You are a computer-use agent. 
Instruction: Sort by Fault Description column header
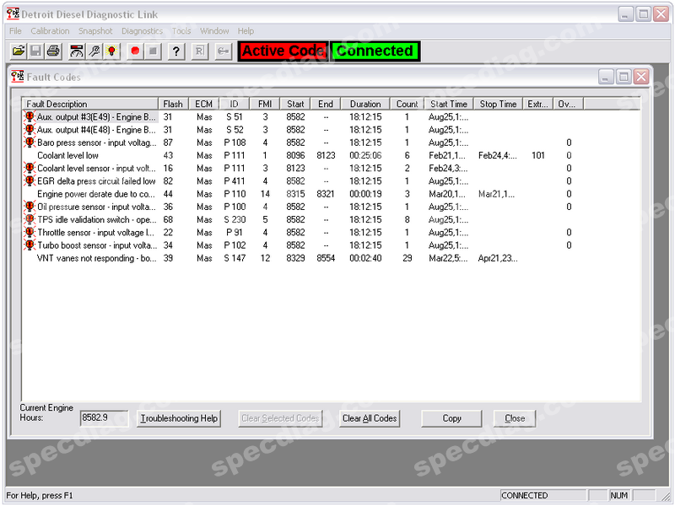click(90, 105)
